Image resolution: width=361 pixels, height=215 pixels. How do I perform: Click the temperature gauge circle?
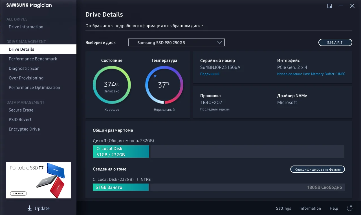click(164, 85)
